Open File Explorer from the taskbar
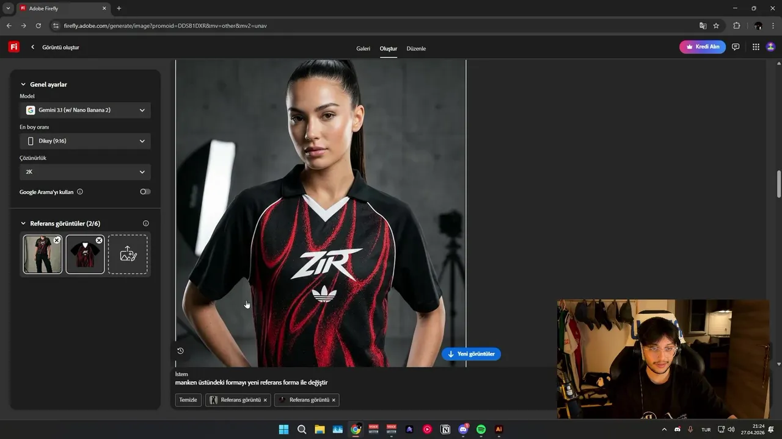This screenshot has height=439, width=782. coord(320,429)
